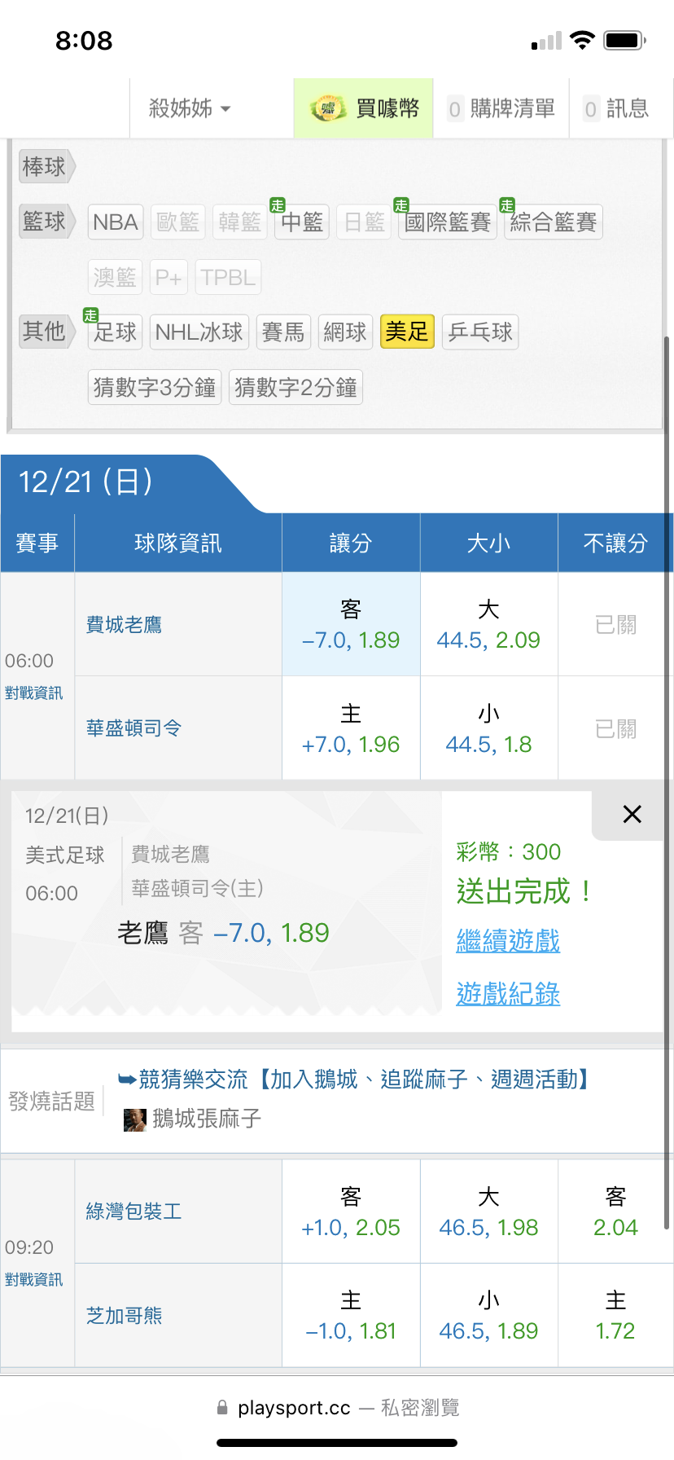Tap the lock icon beside playsport.cc
The width and height of the screenshot is (674, 1460).
coord(222,1407)
